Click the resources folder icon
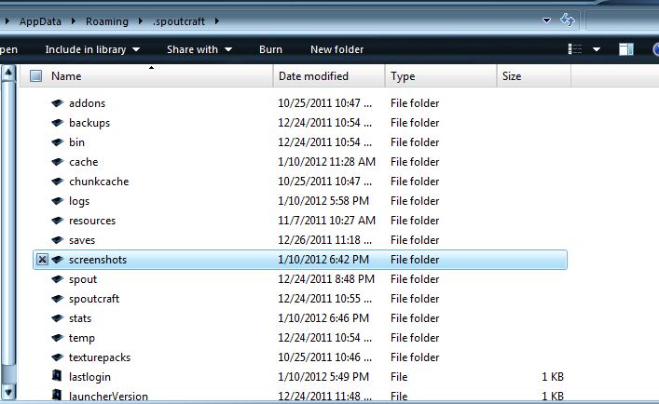This screenshot has height=404, width=659. 57,221
